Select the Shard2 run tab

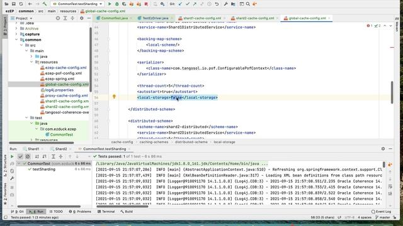point(61,149)
